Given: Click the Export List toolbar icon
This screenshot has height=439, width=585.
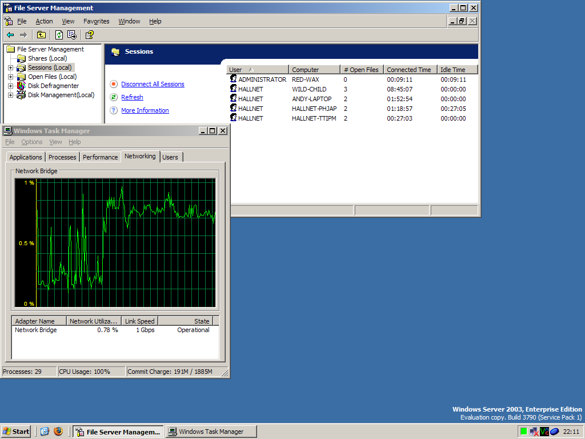Looking at the screenshot, I should tap(71, 35).
